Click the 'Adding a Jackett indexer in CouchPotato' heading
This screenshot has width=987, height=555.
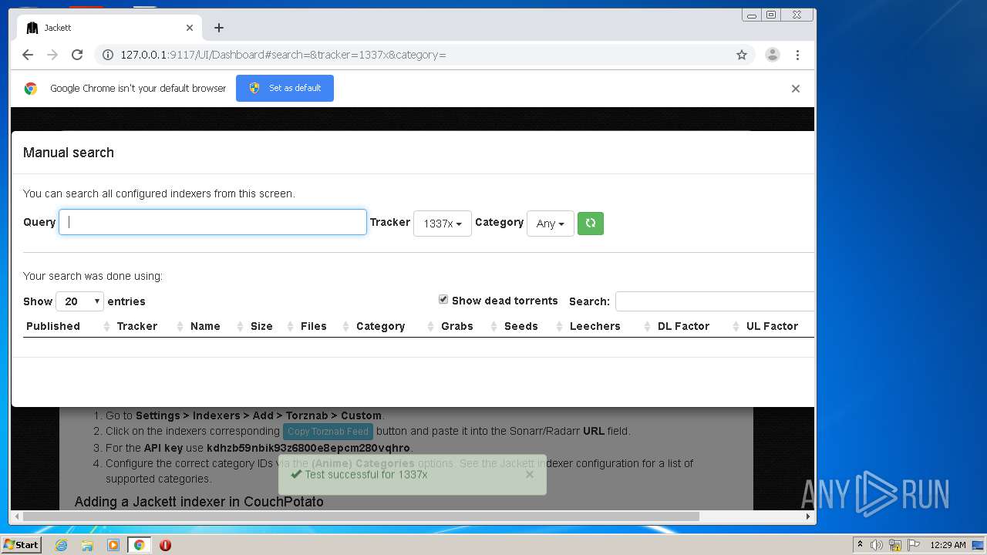pos(199,502)
